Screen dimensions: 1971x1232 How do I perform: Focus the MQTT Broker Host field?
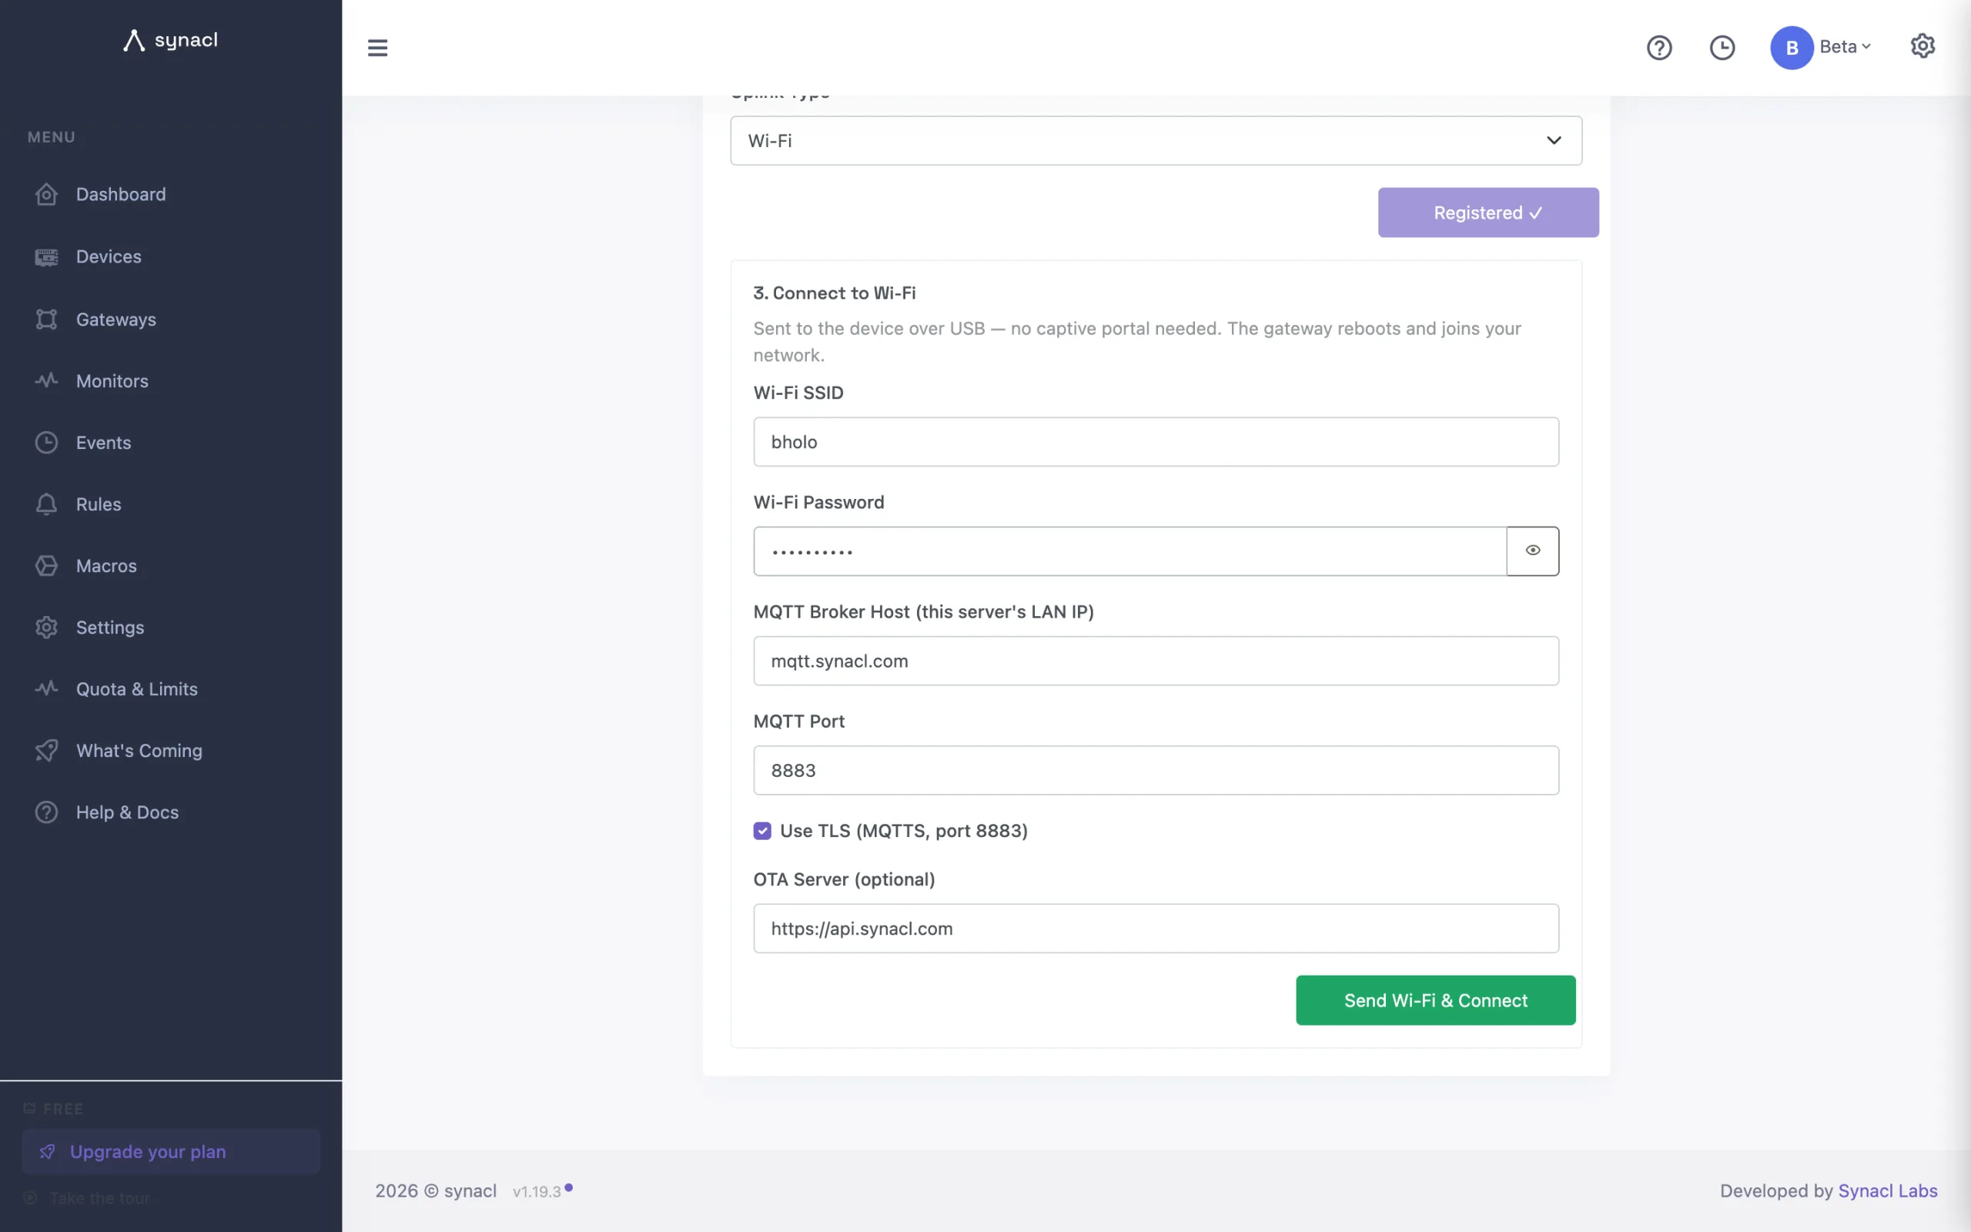tap(1156, 661)
